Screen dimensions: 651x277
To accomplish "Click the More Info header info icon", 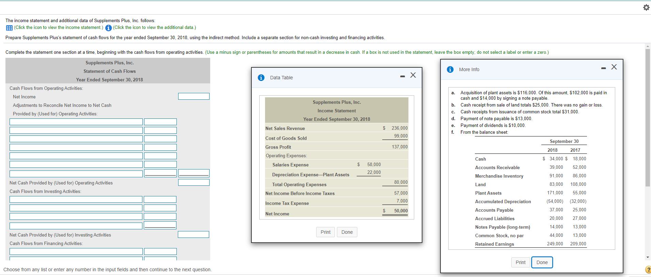I will (450, 69).
